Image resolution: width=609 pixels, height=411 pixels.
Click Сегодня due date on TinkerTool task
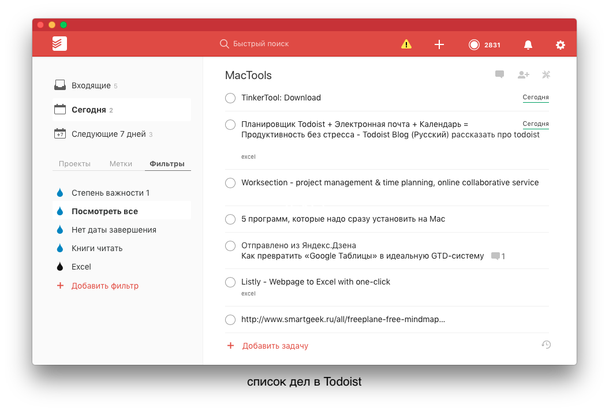(x=536, y=97)
